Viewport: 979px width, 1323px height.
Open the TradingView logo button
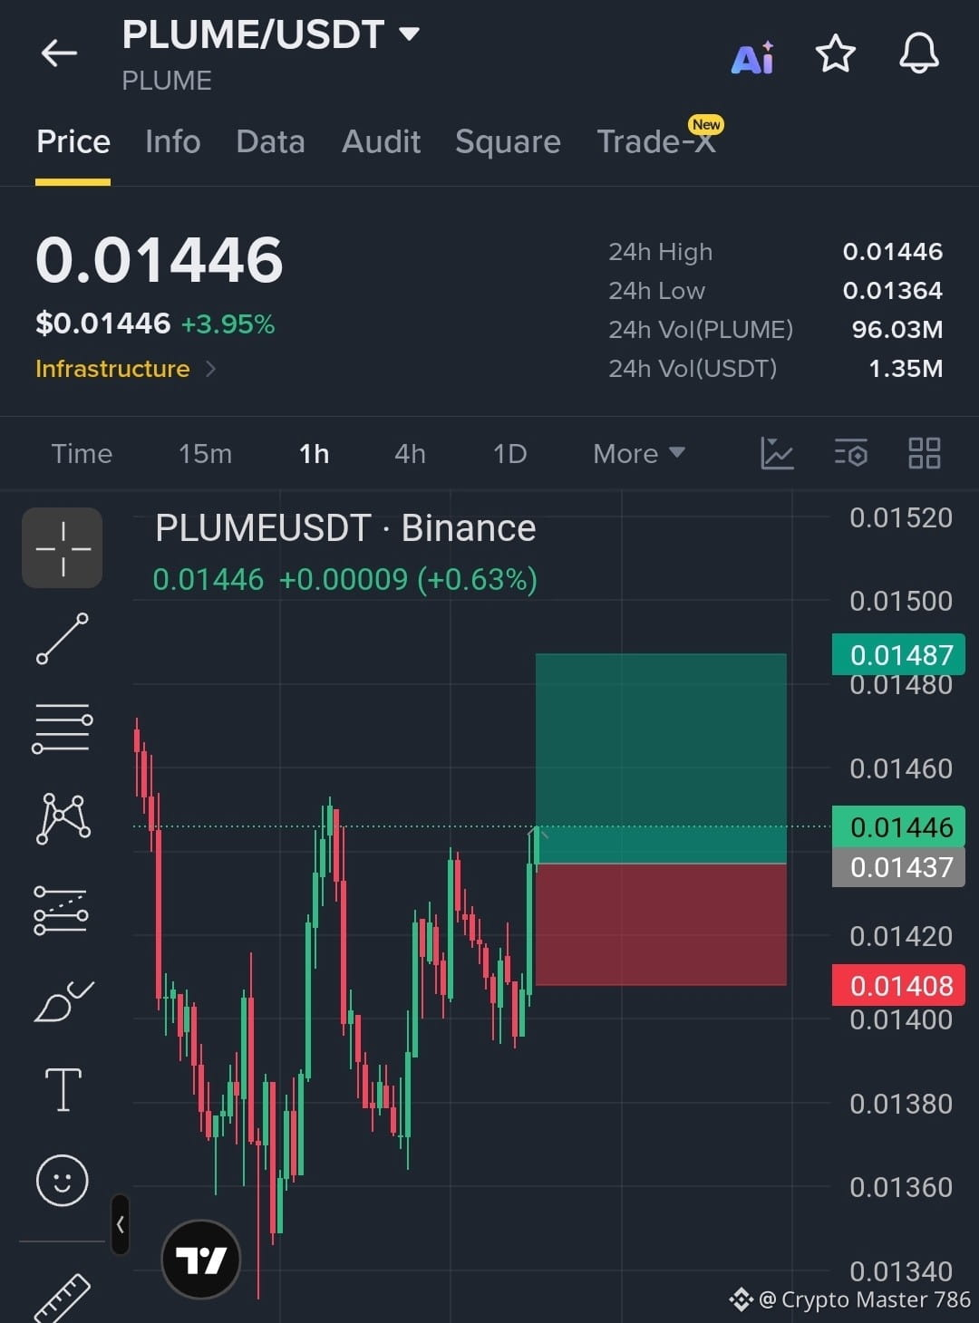click(x=200, y=1259)
